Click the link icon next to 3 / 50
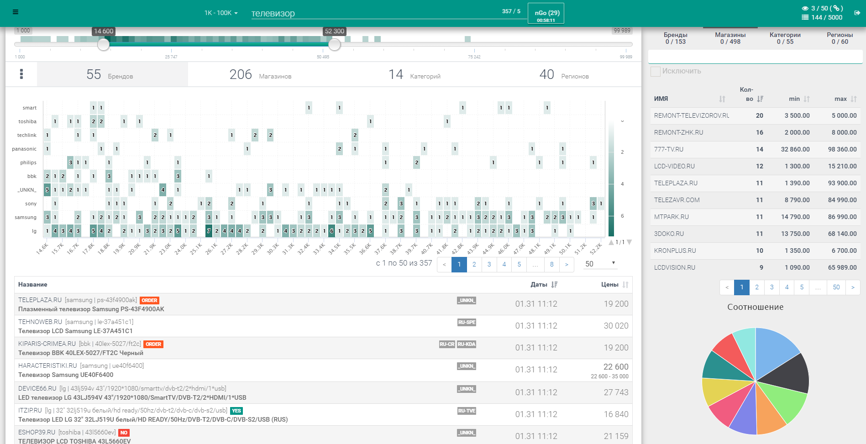866x444 pixels. point(836,8)
